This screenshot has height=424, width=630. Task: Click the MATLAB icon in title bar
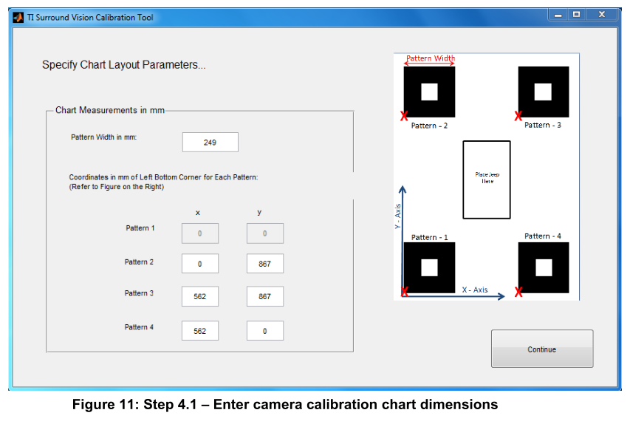coord(18,18)
